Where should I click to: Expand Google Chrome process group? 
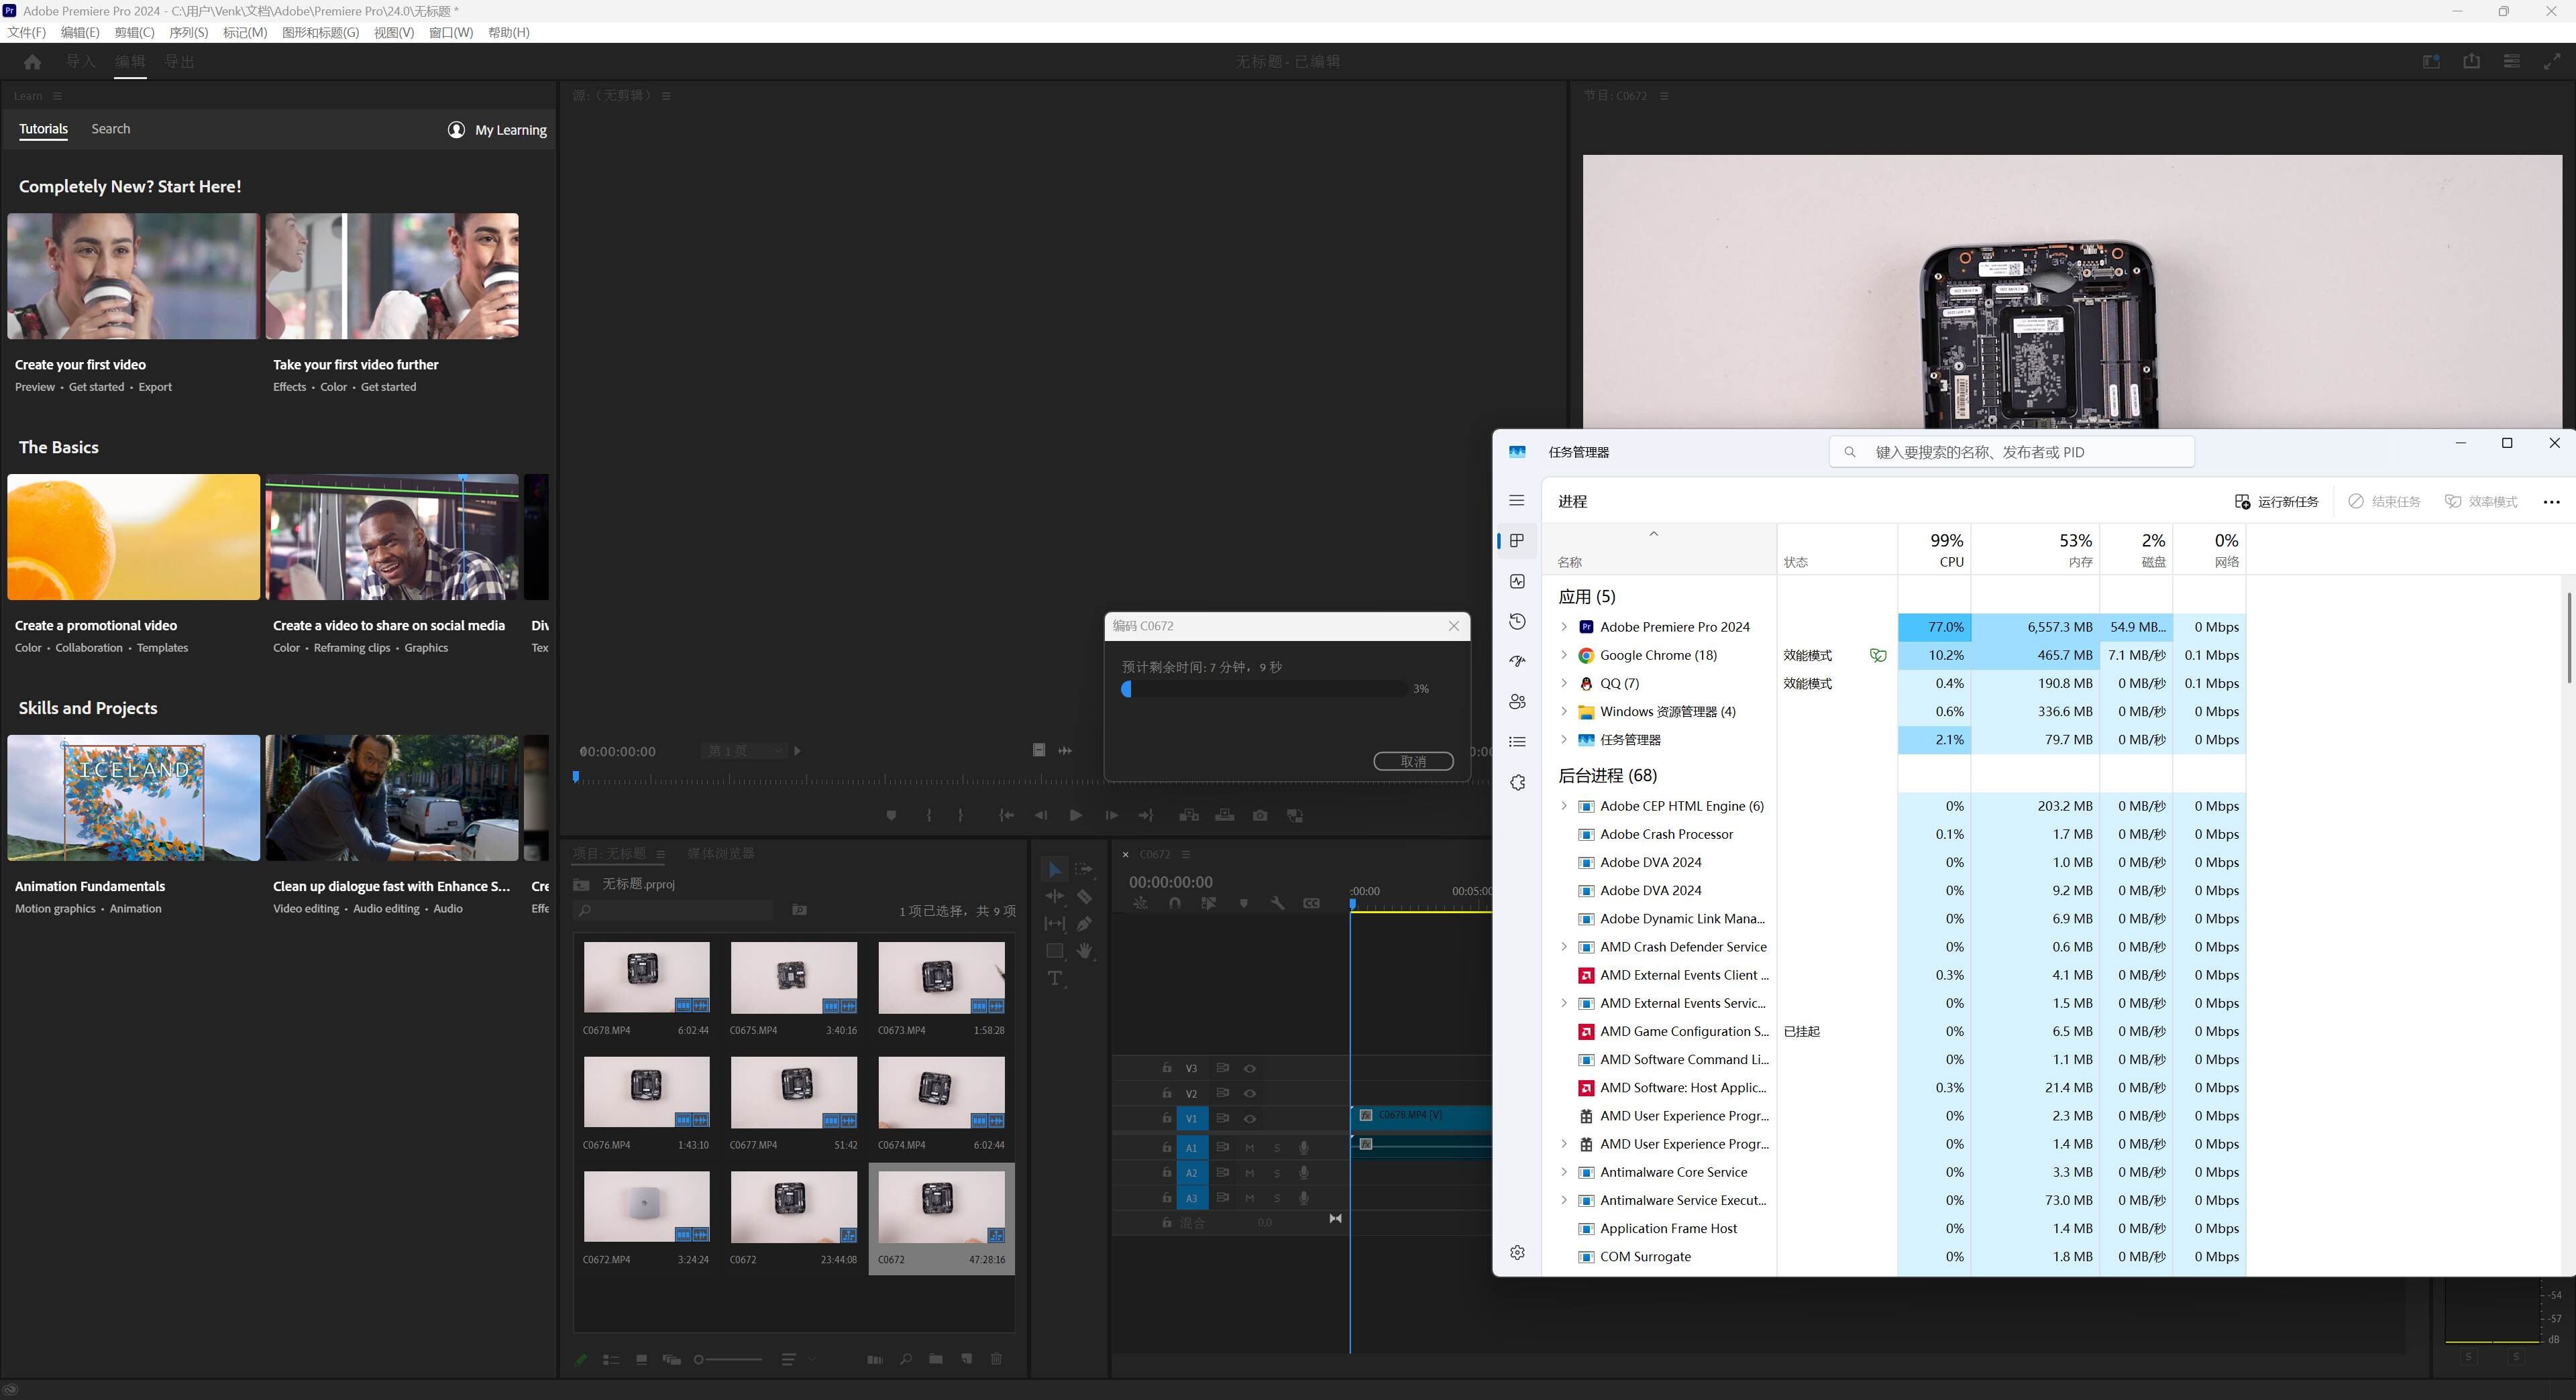click(x=1564, y=654)
